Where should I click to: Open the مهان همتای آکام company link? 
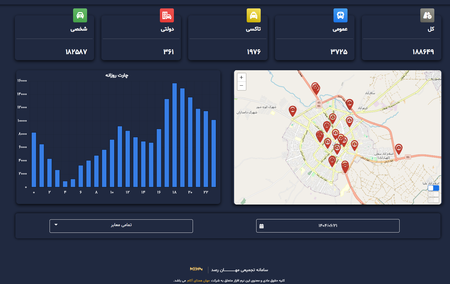198,280
